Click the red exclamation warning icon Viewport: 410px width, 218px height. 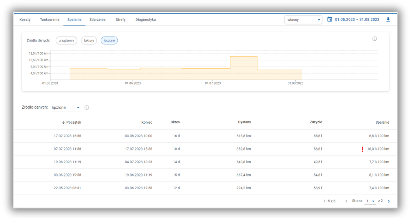click(x=362, y=149)
